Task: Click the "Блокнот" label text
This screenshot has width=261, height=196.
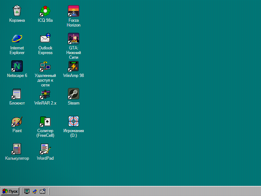Action: [17, 103]
